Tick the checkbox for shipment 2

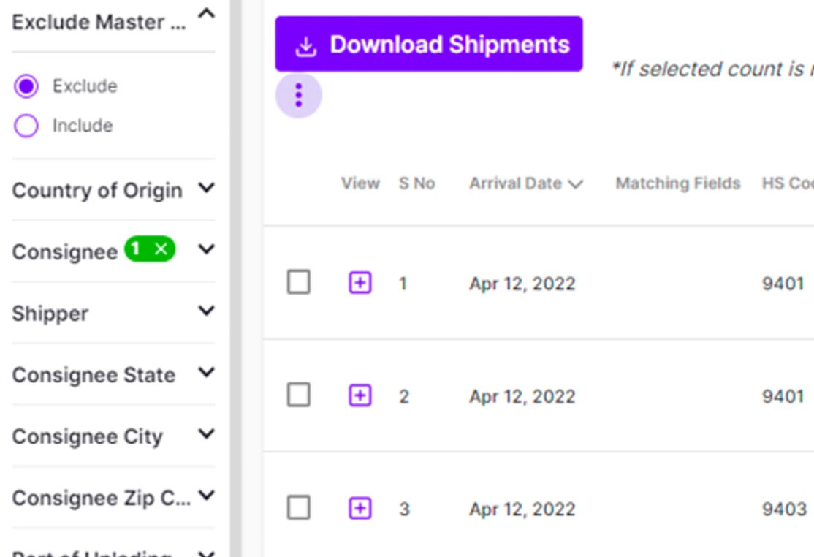[298, 395]
